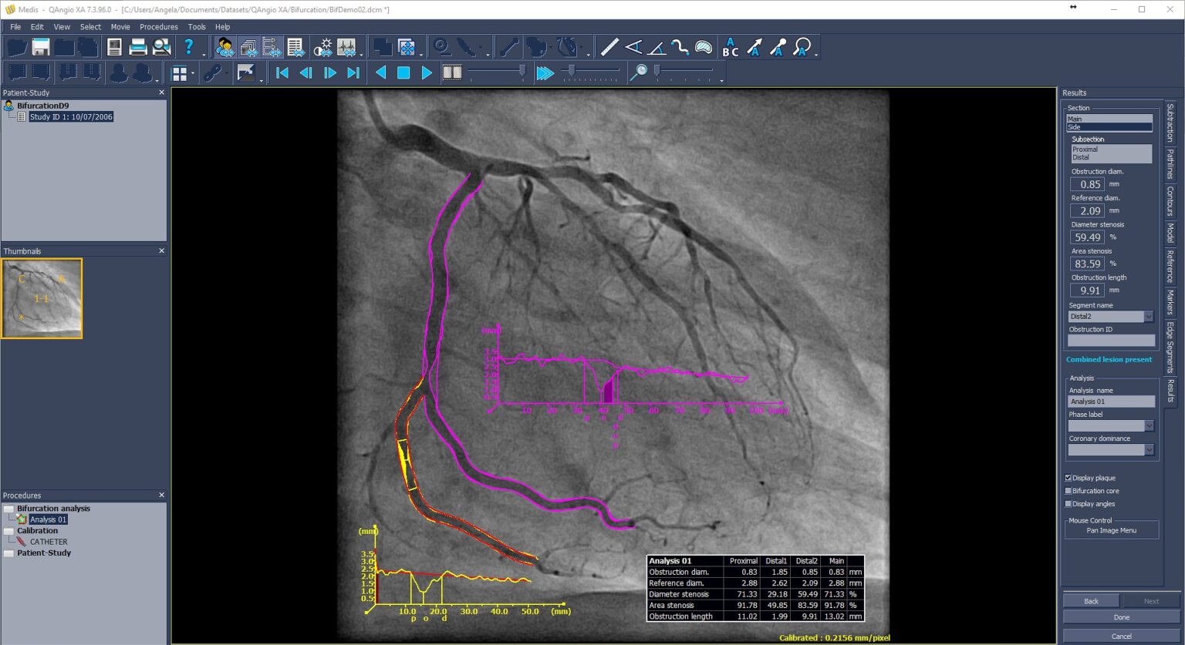
Task: Click the Done button
Action: 1121,617
